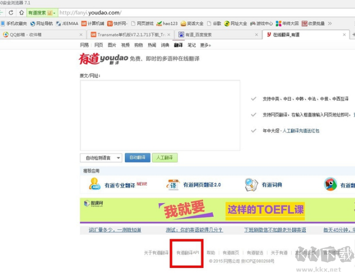Open 下班刷微信不如跟老外聊英语 link
The width and height of the screenshot is (355, 273).
point(275,230)
